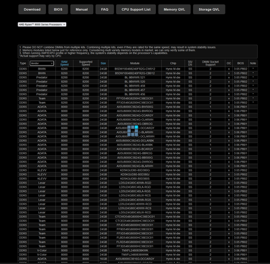Expand the AMD Ryzen 9000 Series processor dropdown
Screen dimensions: 270x264
point(42,24)
